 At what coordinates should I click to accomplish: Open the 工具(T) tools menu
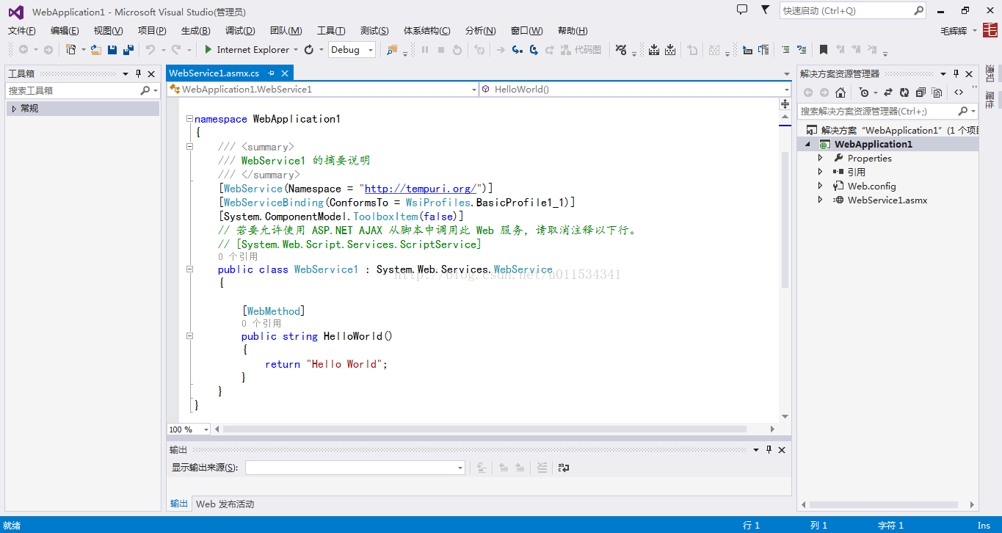tap(331, 31)
